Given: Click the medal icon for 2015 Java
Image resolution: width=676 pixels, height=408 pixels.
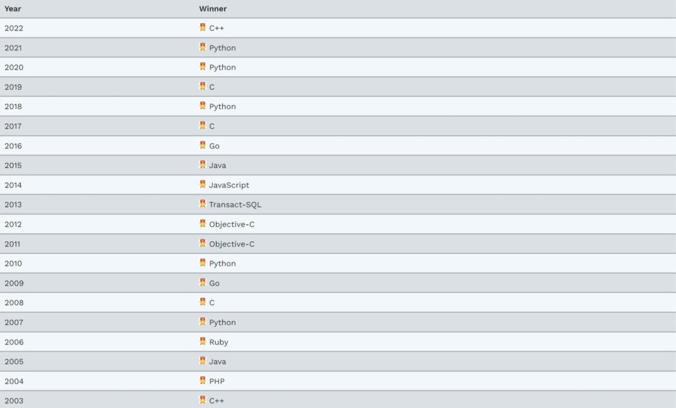Looking at the screenshot, I should coord(203,164).
